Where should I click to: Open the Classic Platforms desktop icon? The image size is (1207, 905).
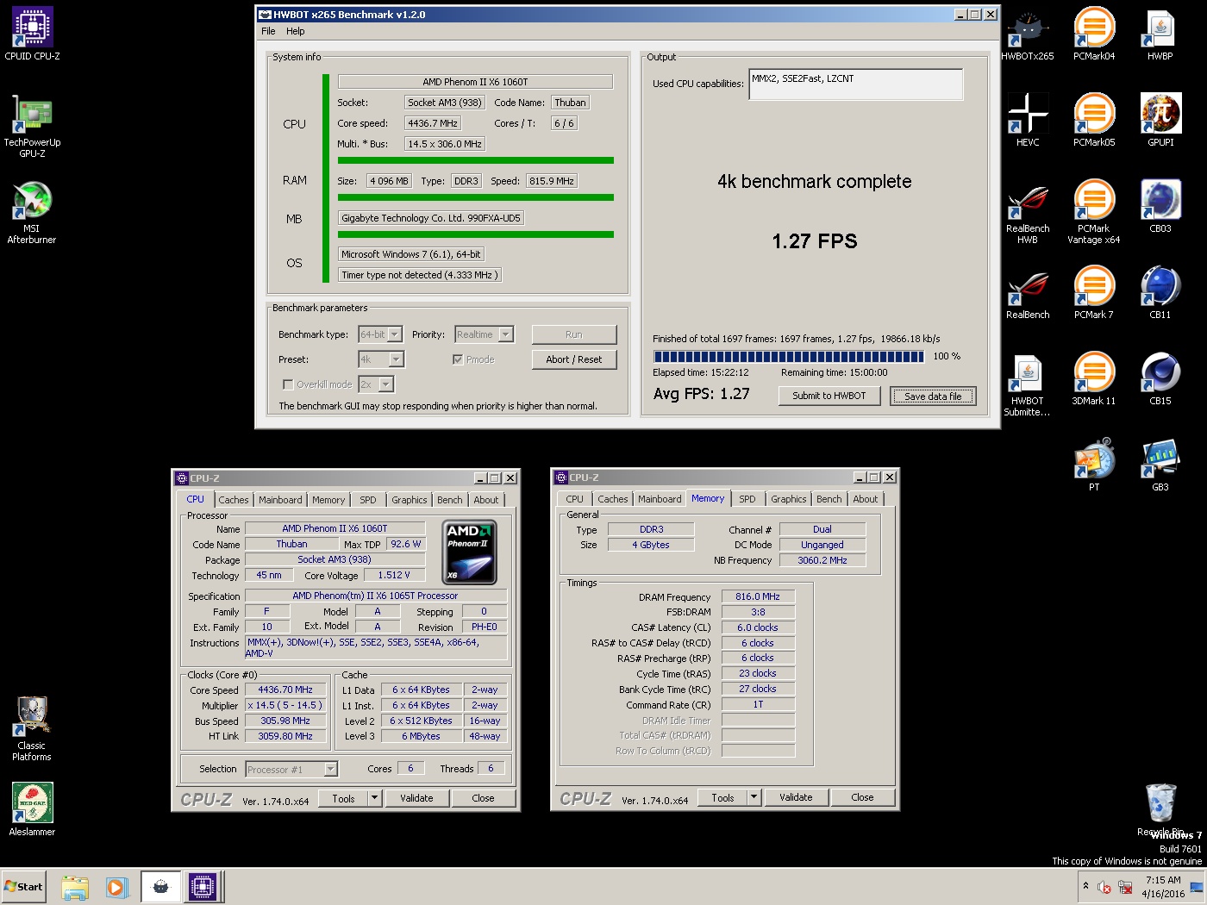[32, 728]
